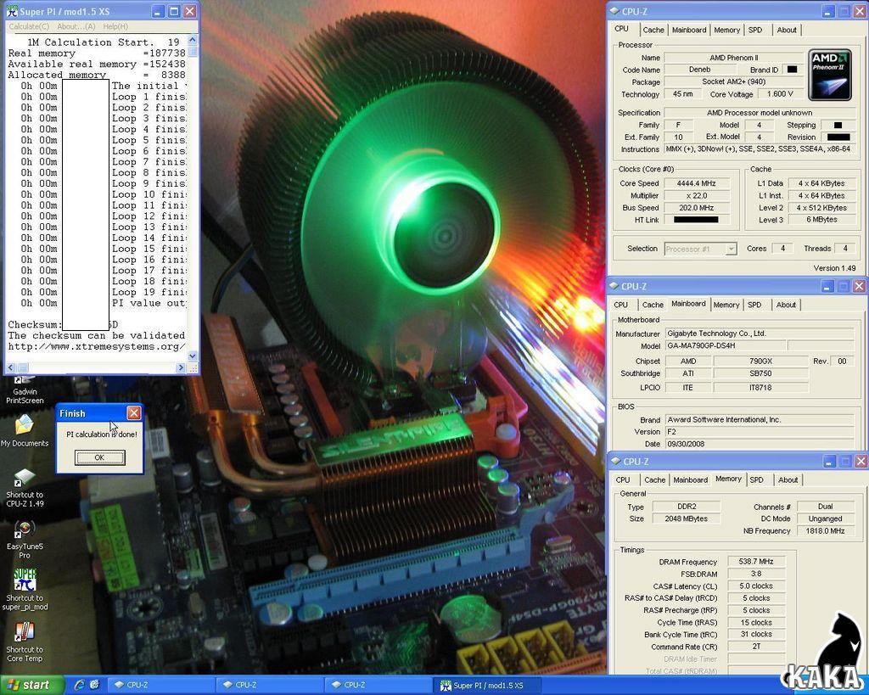
Task: Click the xtremesystems.org URL text in Super PI
Action: pos(97,346)
